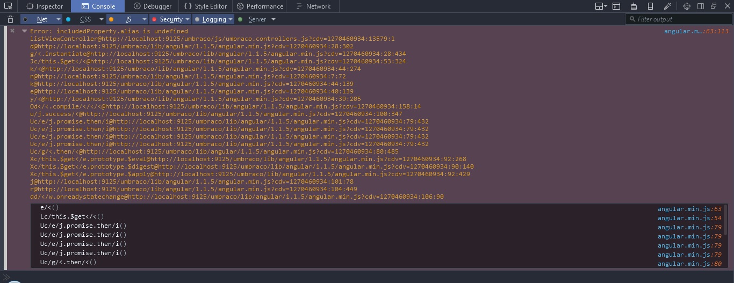Open the Security filter dropdown arrow
Image resolution: width=734 pixels, height=283 pixels.
(x=188, y=19)
